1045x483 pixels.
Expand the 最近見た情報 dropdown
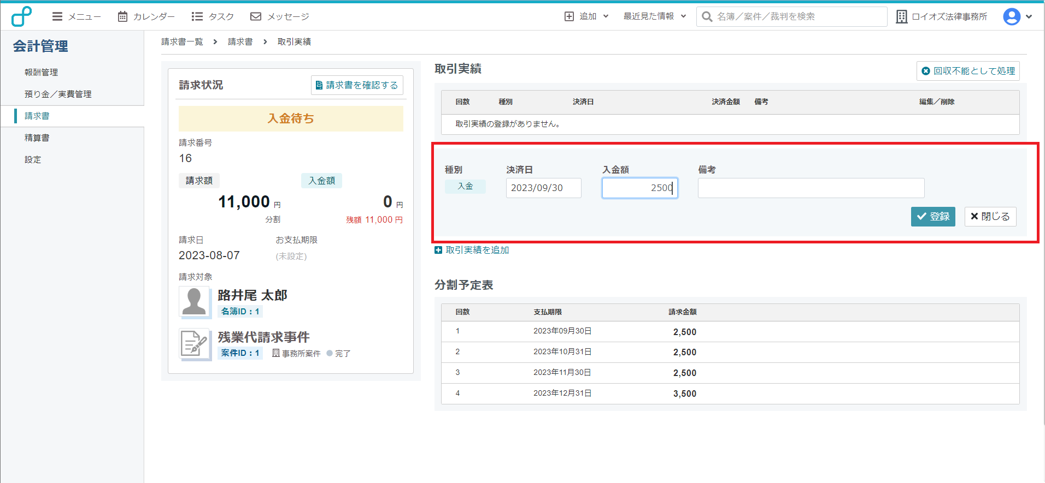pyautogui.click(x=654, y=16)
